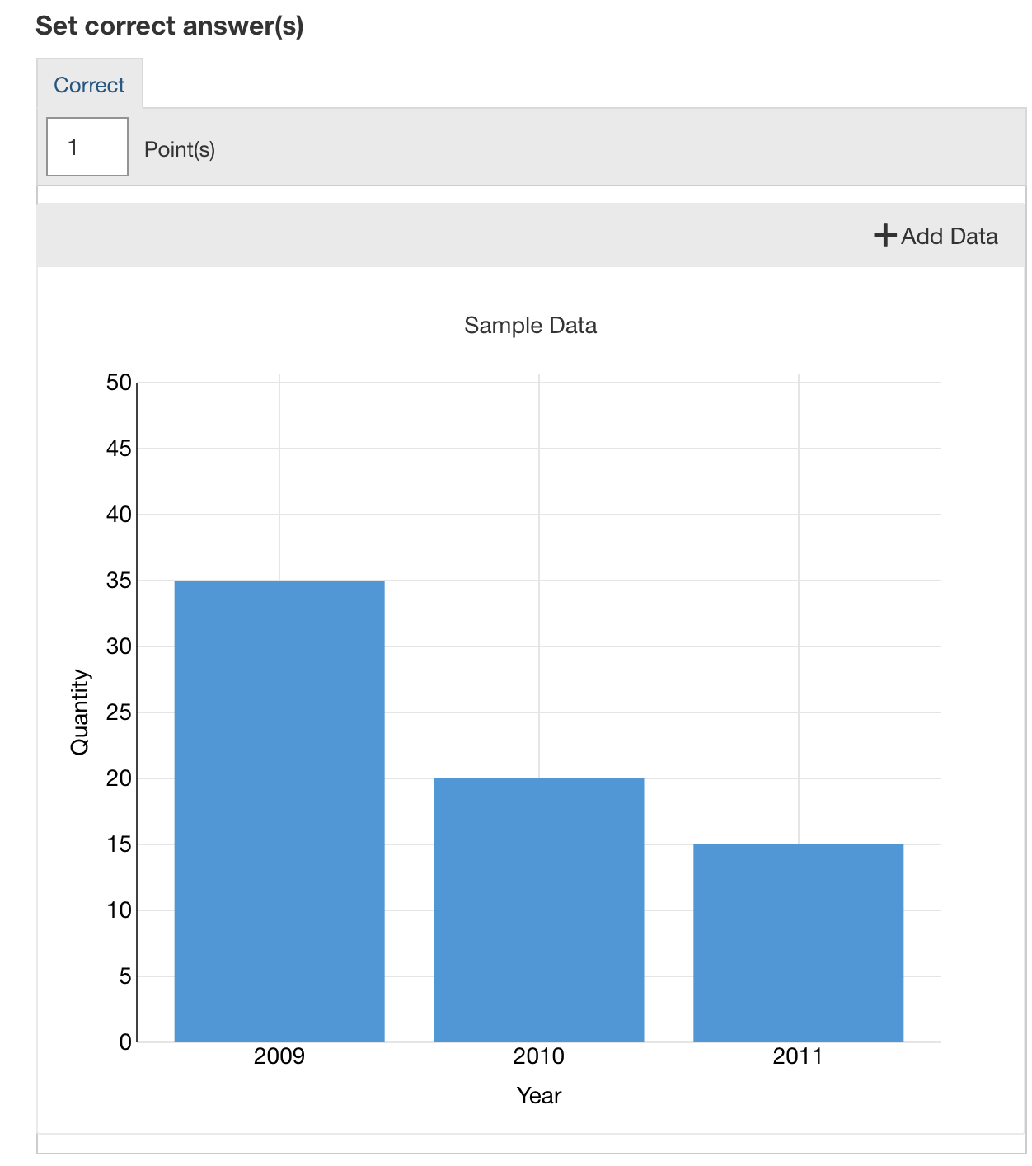Viewport: 1032px width, 1166px height.
Task: Click the top edge of the 2011 bar
Action: click(799, 844)
